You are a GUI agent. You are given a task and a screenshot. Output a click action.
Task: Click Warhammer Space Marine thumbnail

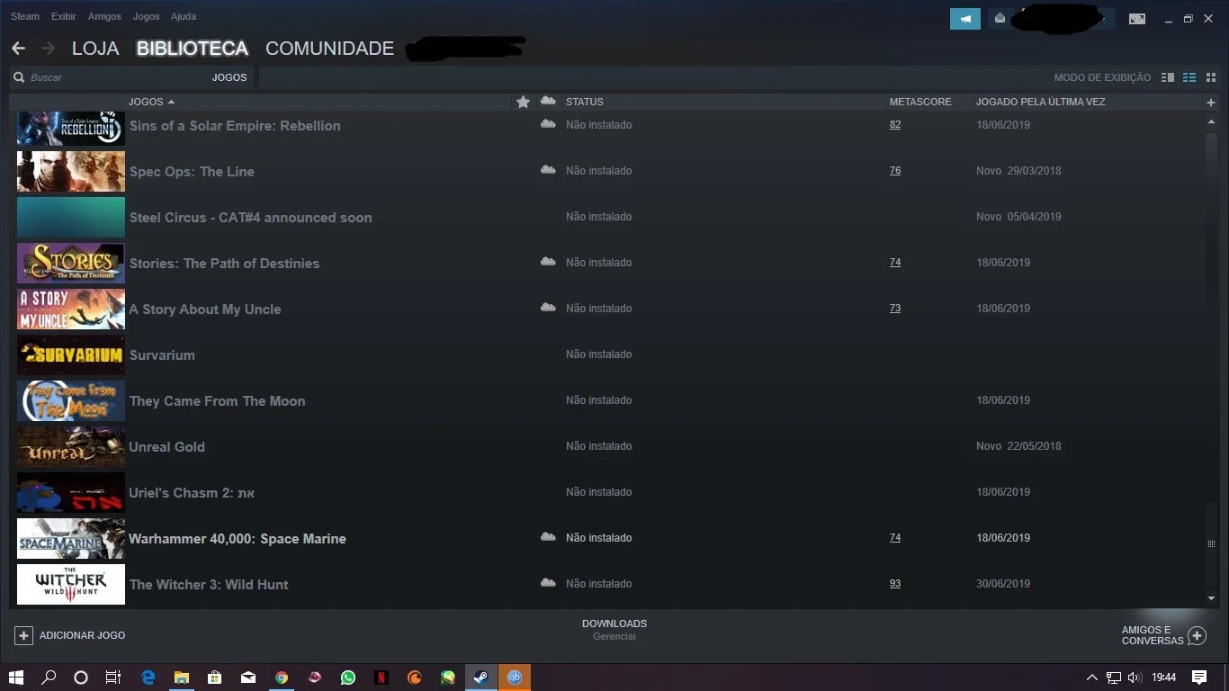71,538
